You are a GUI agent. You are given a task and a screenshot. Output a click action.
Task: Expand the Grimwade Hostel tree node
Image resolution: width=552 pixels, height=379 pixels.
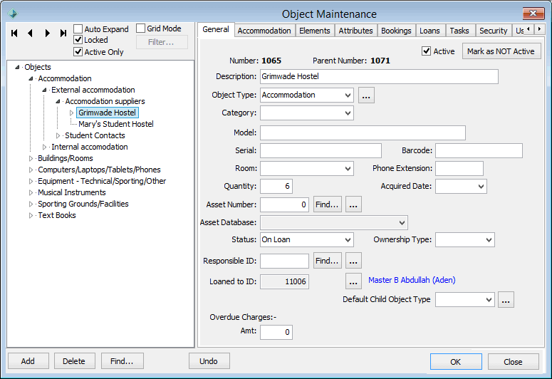coord(71,113)
